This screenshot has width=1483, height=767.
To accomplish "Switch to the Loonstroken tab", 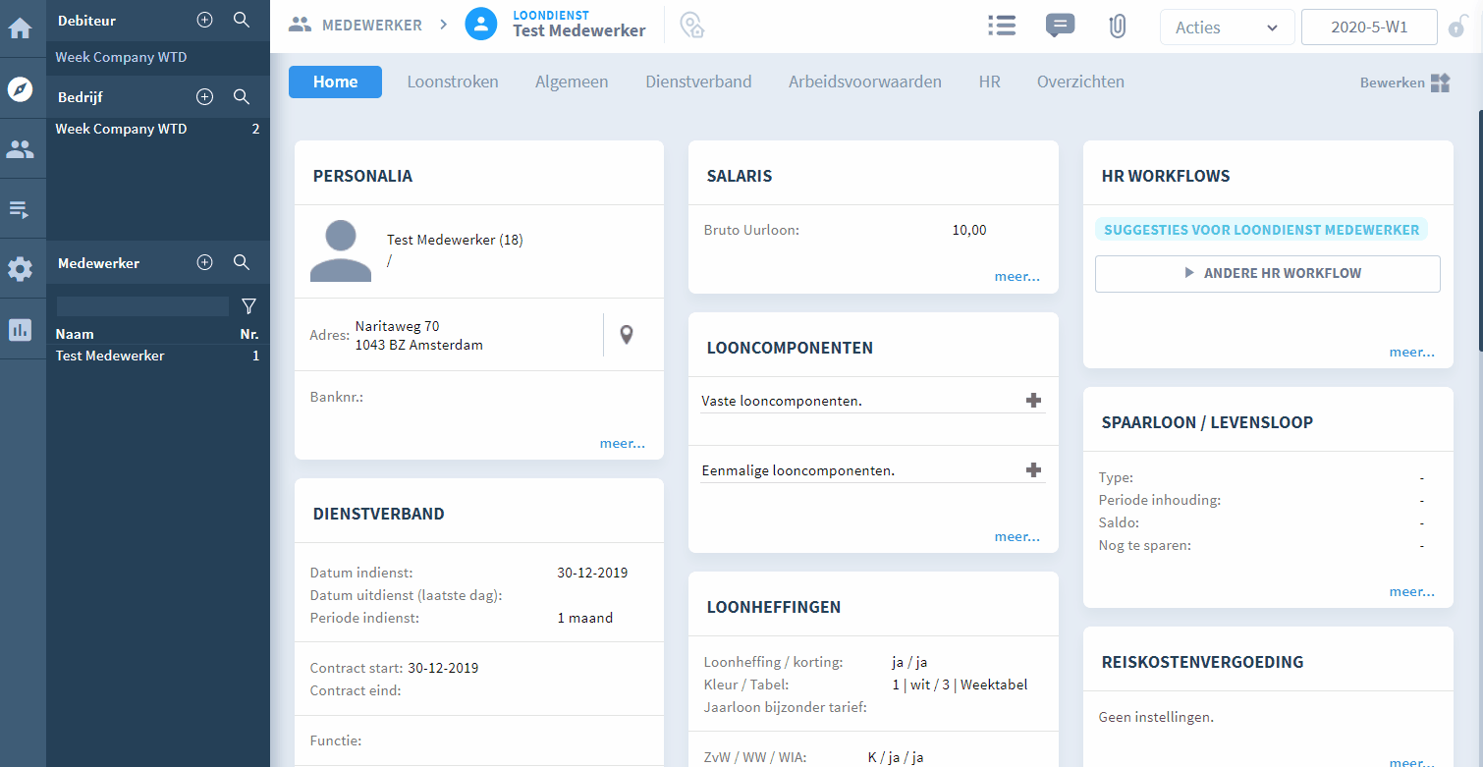I will point(453,82).
